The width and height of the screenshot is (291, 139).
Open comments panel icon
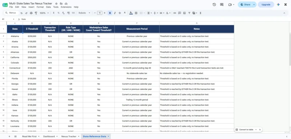(x=222, y=5)
